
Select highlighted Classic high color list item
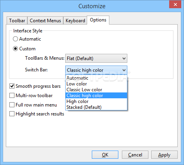point(96,96)
